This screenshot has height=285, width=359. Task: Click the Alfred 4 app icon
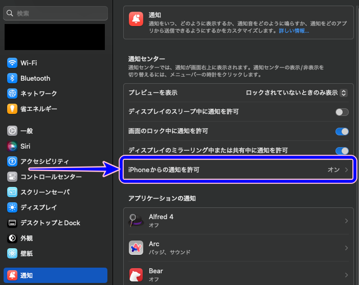click(x=136, y=221)
